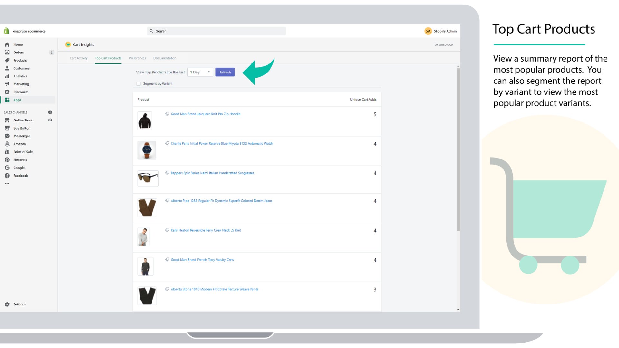Open the 1 Day period dropdown
Screen dimensions: 619x348
[200, 72]
